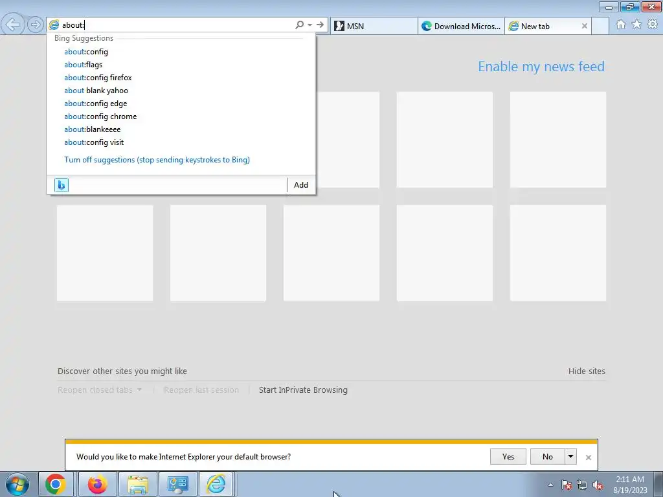Click the Go arrow in the address bar
This screenshot has height=497, width=663.
point(320,25)
